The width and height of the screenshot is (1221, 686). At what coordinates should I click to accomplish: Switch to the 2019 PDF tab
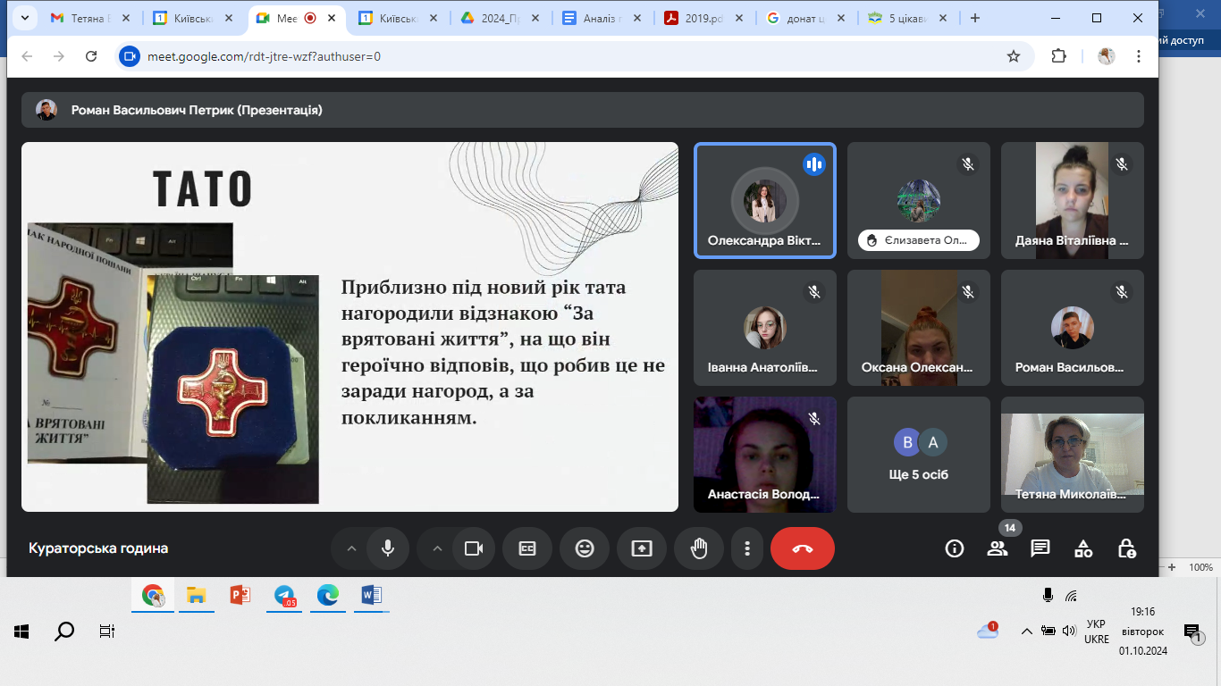coord(703,18)
